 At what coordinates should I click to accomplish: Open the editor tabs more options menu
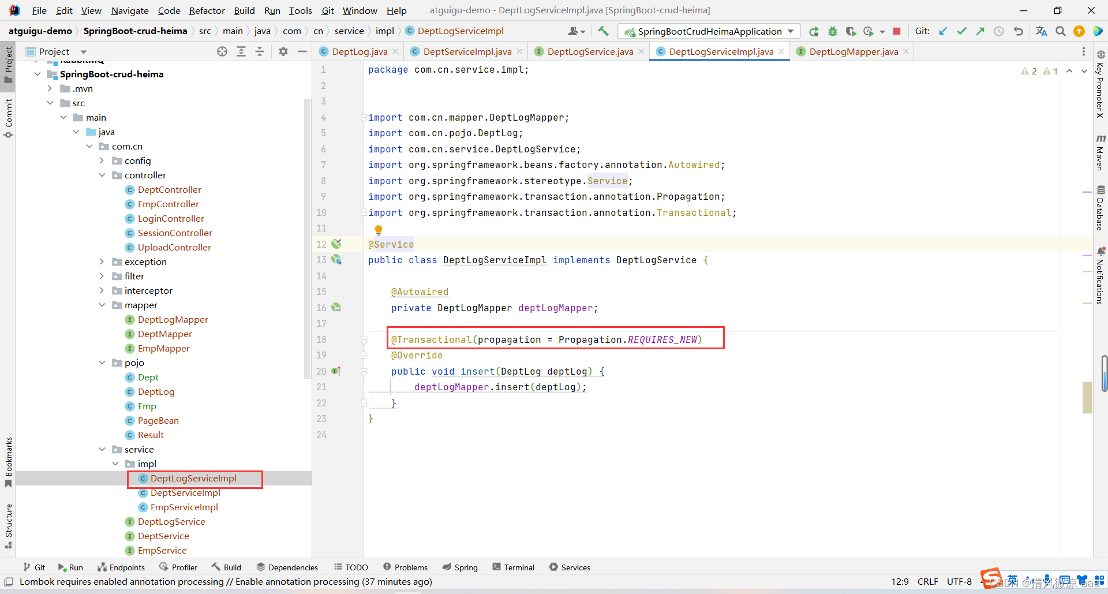1083,51
